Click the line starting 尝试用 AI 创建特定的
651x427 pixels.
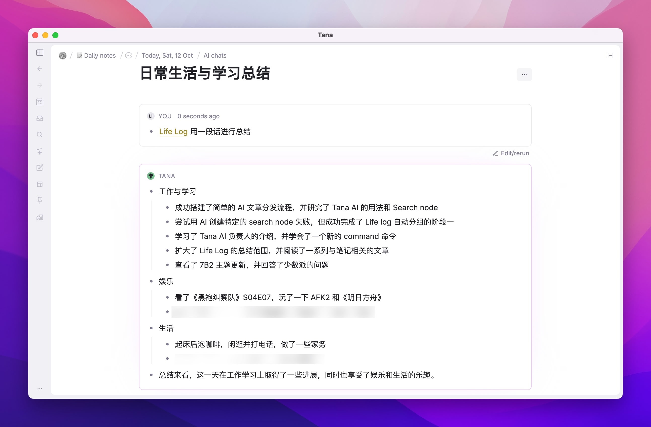(x=314, y=222)
